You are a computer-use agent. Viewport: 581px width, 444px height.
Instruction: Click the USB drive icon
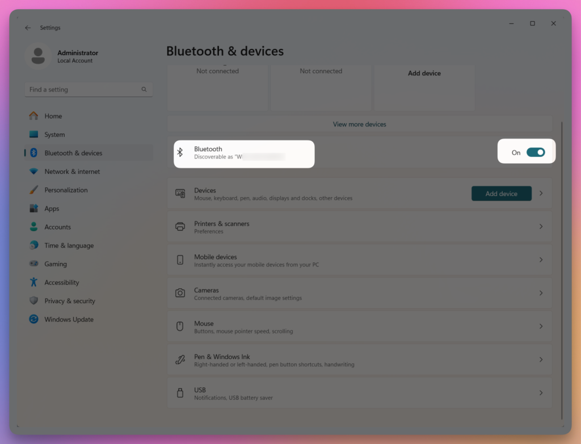[x=180, y=393]
